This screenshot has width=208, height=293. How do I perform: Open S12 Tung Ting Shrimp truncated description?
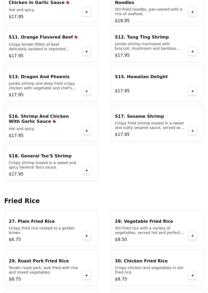coord(147,46)
